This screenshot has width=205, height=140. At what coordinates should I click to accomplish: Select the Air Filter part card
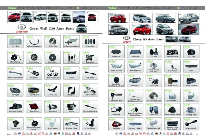(x=15, y=42)
